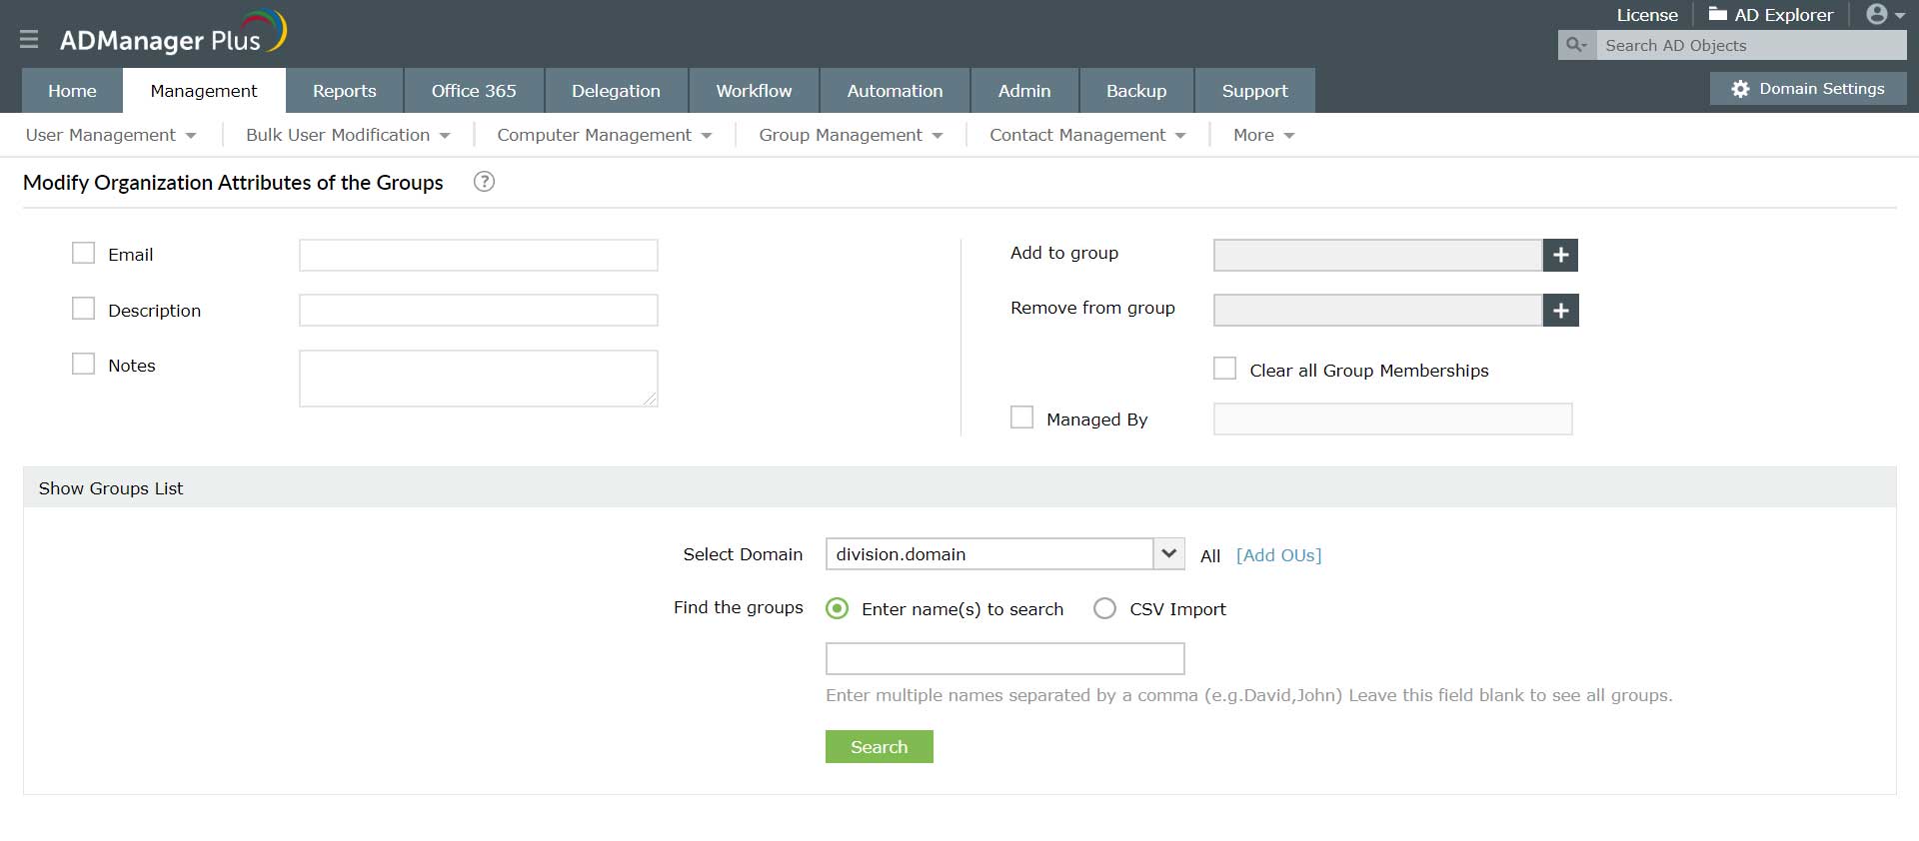Image resolution: width=1919 pixels, height=841 pixels.
Task: Click the Add to group field
Action: click(1378, 255)
